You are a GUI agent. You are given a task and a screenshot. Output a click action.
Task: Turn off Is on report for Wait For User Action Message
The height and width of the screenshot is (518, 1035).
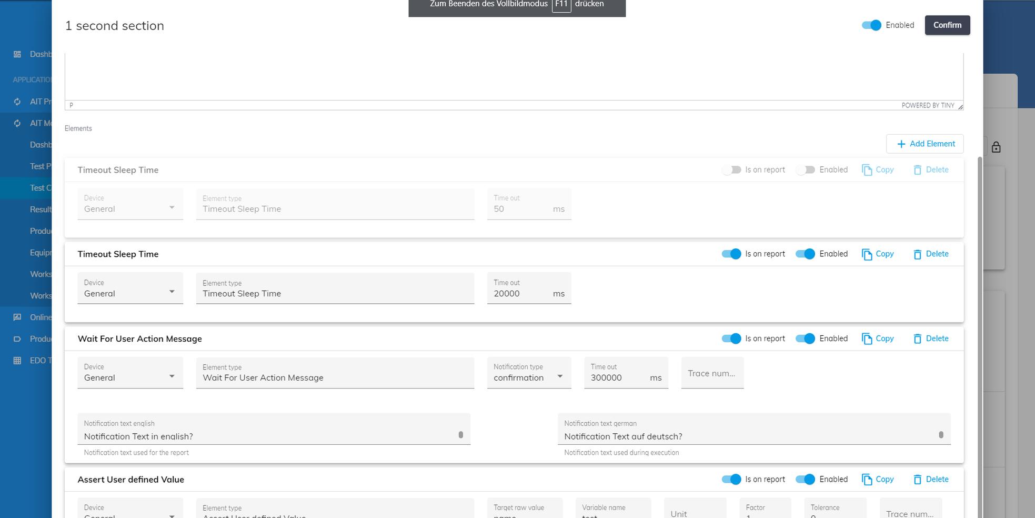coord(731,338)
